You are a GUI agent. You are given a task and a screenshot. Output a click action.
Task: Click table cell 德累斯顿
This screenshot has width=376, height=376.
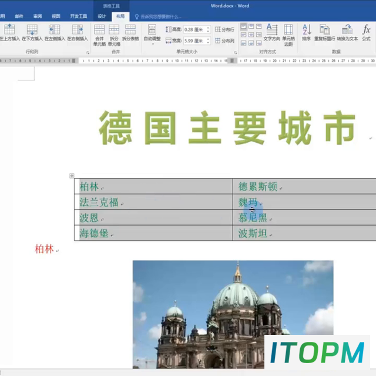point(304,186)
